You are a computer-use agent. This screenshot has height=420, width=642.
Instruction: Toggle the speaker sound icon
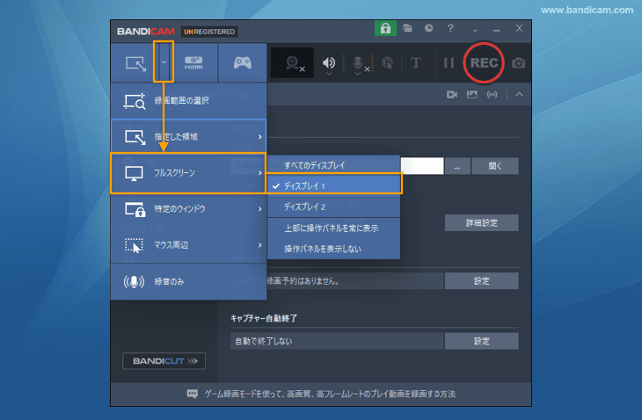[328, 62]
